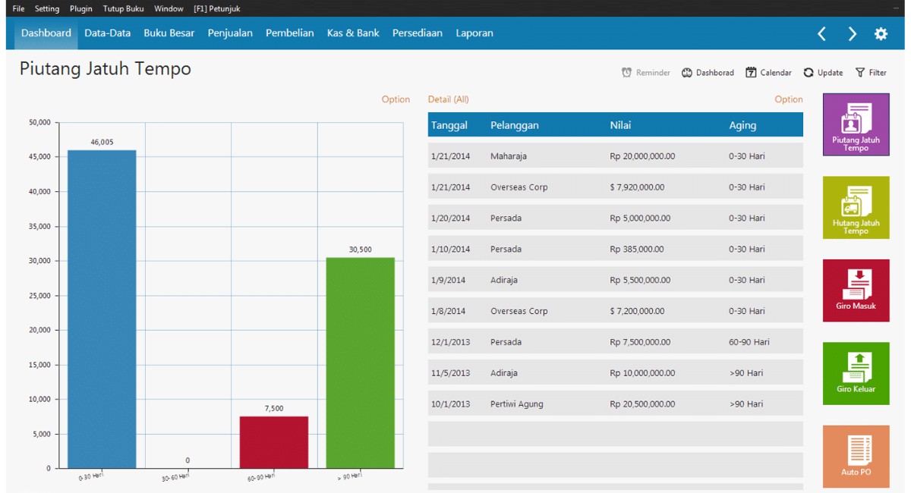Open the settings gear in header

tap(881, 33)
